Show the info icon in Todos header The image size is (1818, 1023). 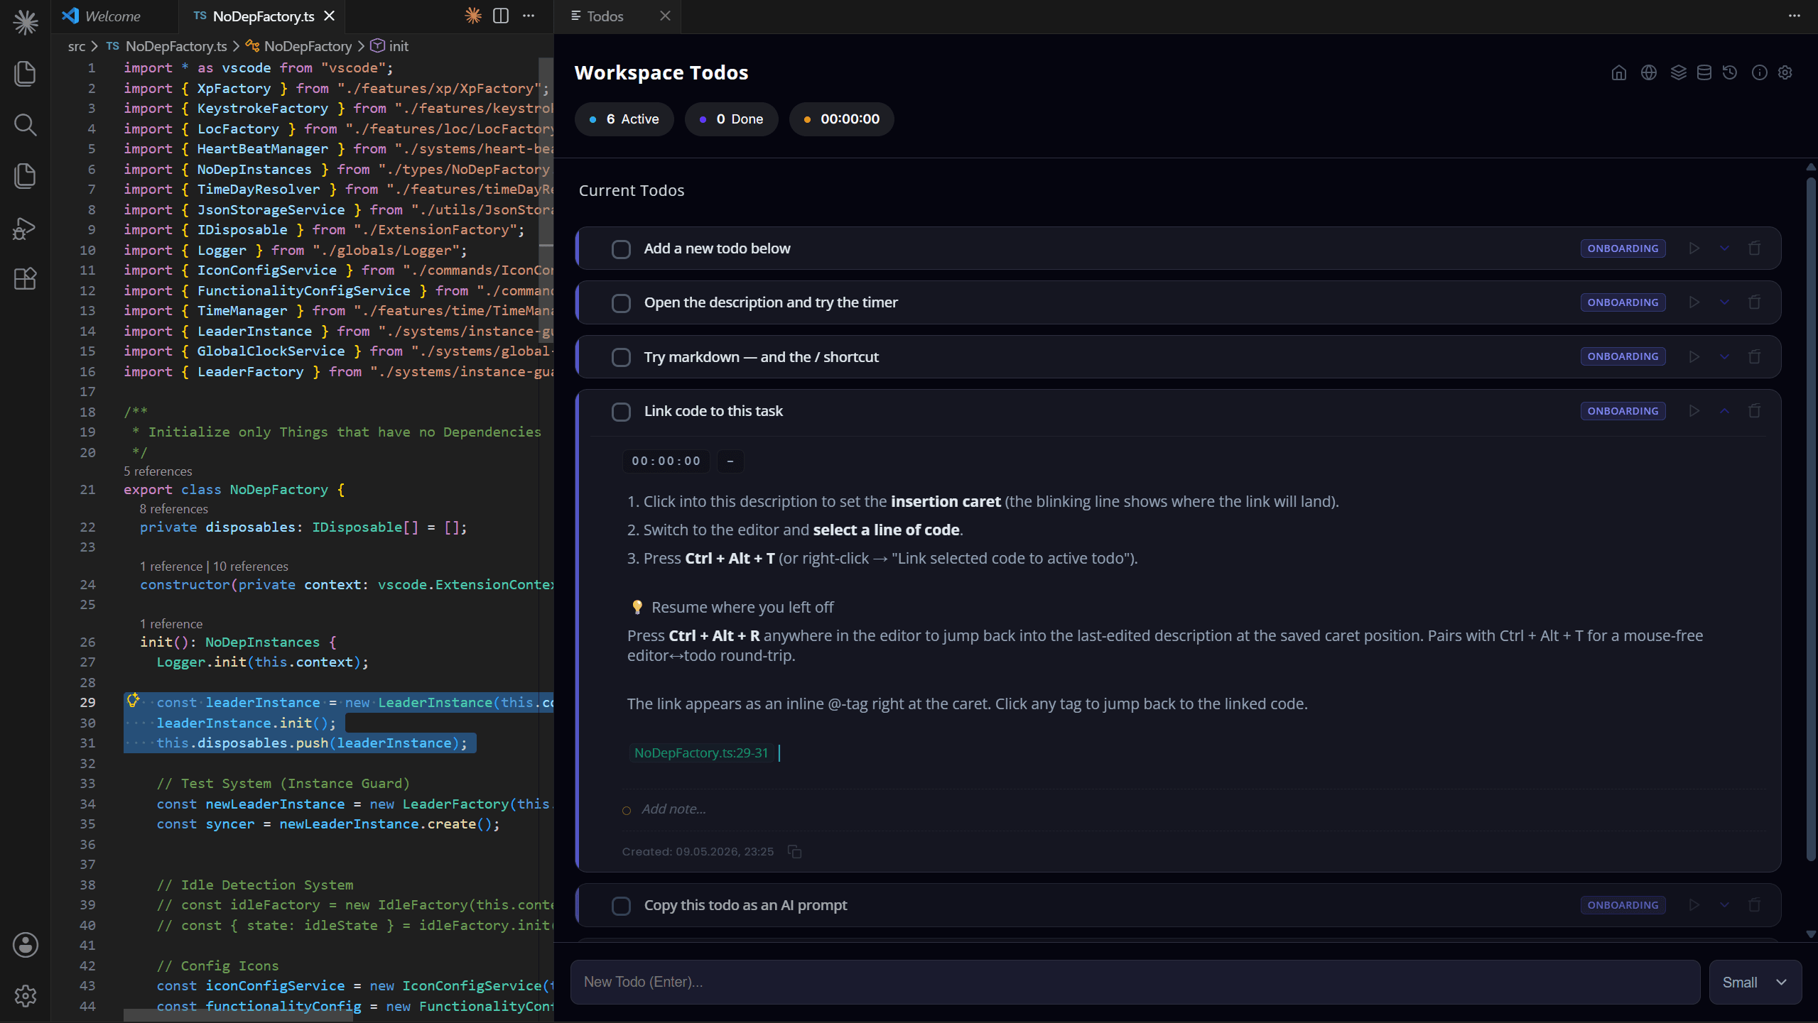tap(1759, 73)
